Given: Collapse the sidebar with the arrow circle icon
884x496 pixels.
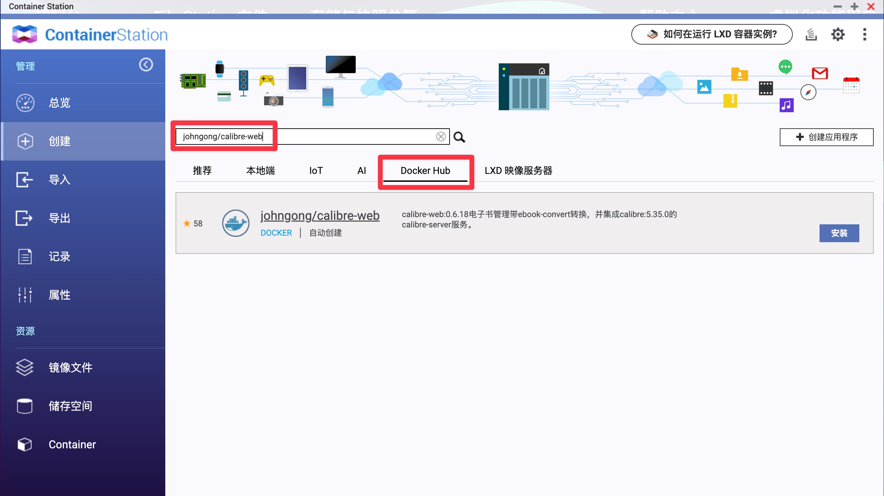Looking at the screenshot, I should 146,64.
